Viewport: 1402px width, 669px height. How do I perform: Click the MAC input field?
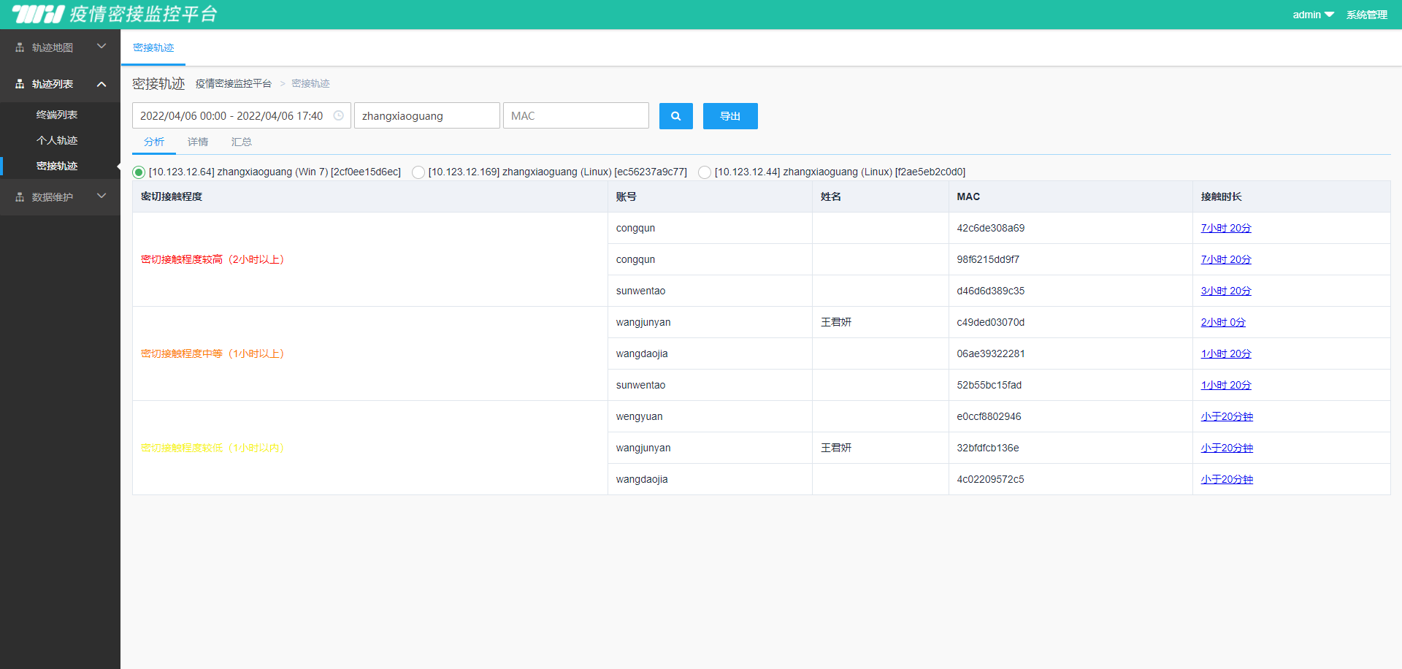tap(575, 115)
